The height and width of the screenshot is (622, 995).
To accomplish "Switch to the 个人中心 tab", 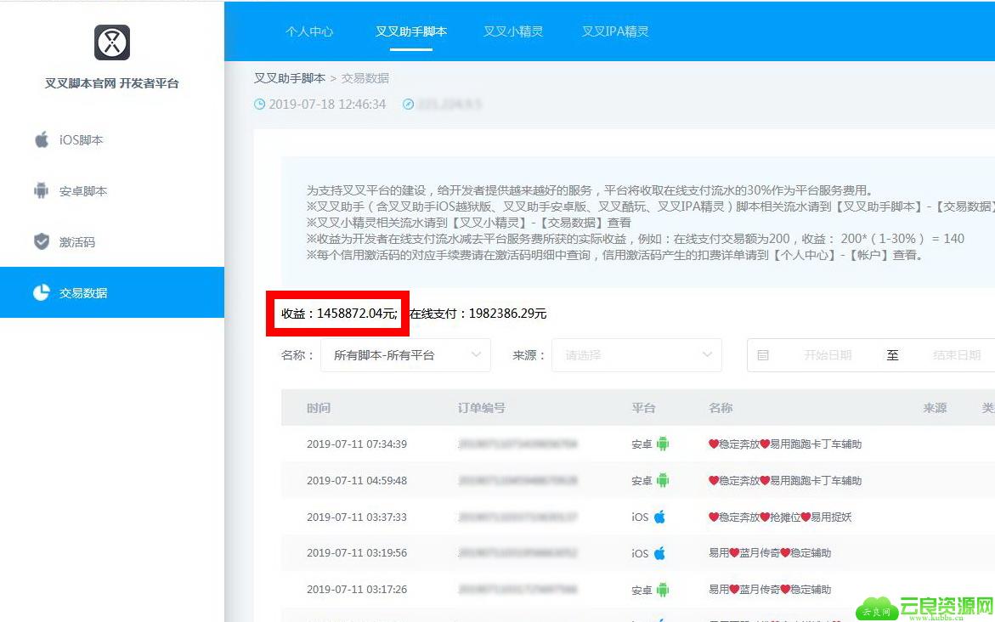I will point(309,31).
